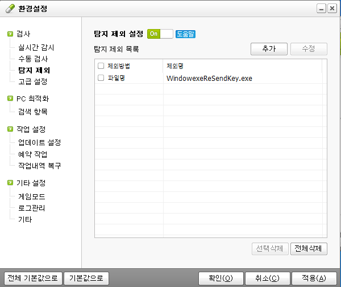Open 검색 항목 under PC 최적화

pos(33,112)
